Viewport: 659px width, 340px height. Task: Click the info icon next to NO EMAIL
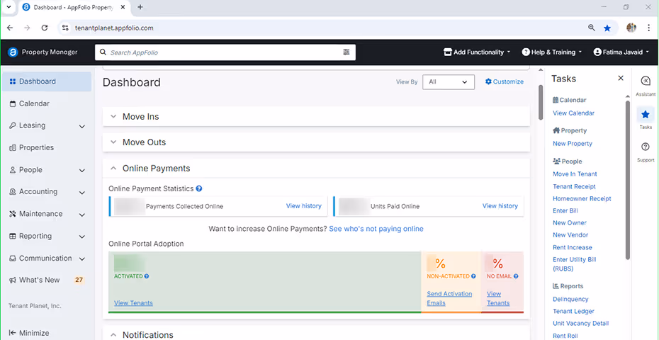pos(516,276)
